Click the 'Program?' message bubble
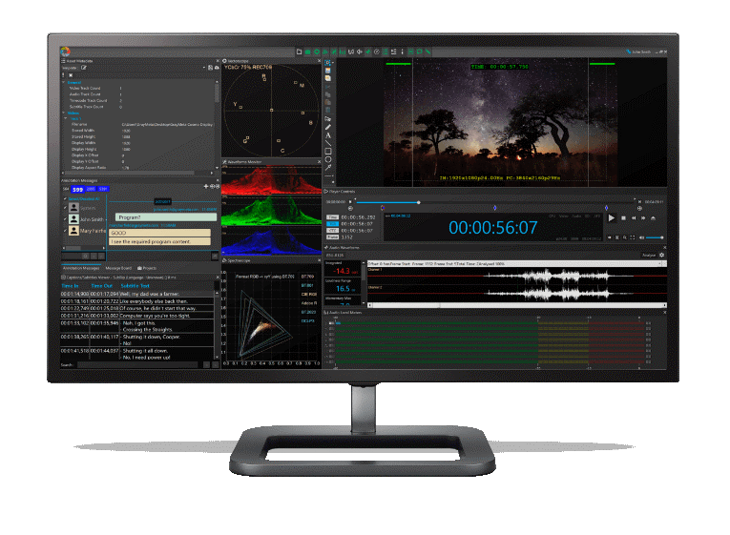The height and width of the screenshot is (535, 730). [166, 217]
